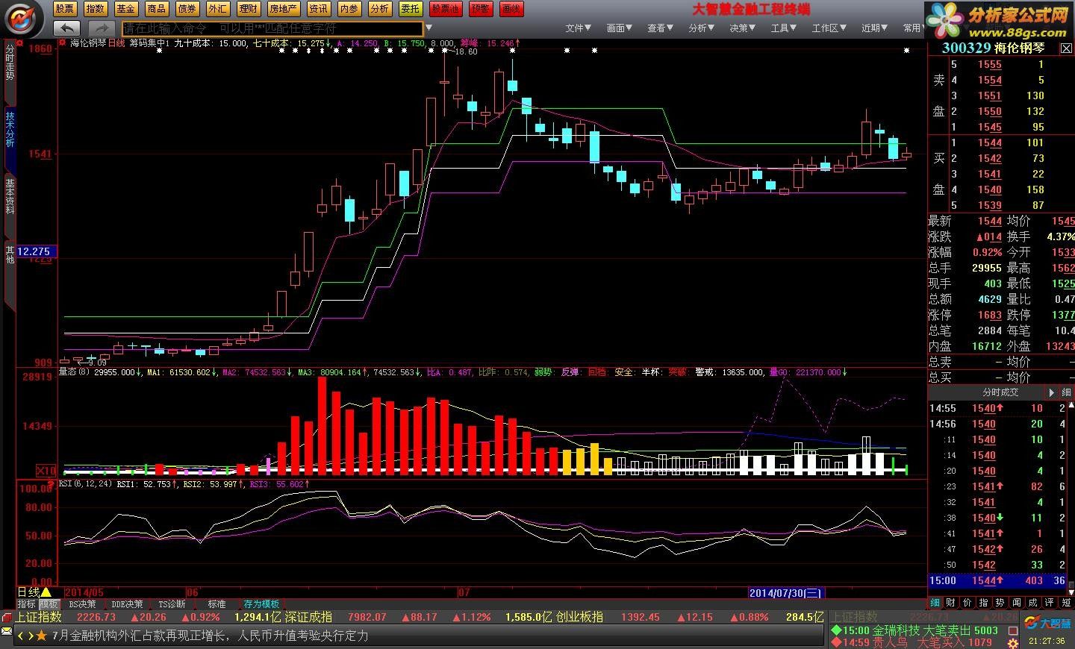Open the 分析 analysis toolbar button
Image resolution: width=1075 pixels, height=649 pixels.
[x=380, y=9]
